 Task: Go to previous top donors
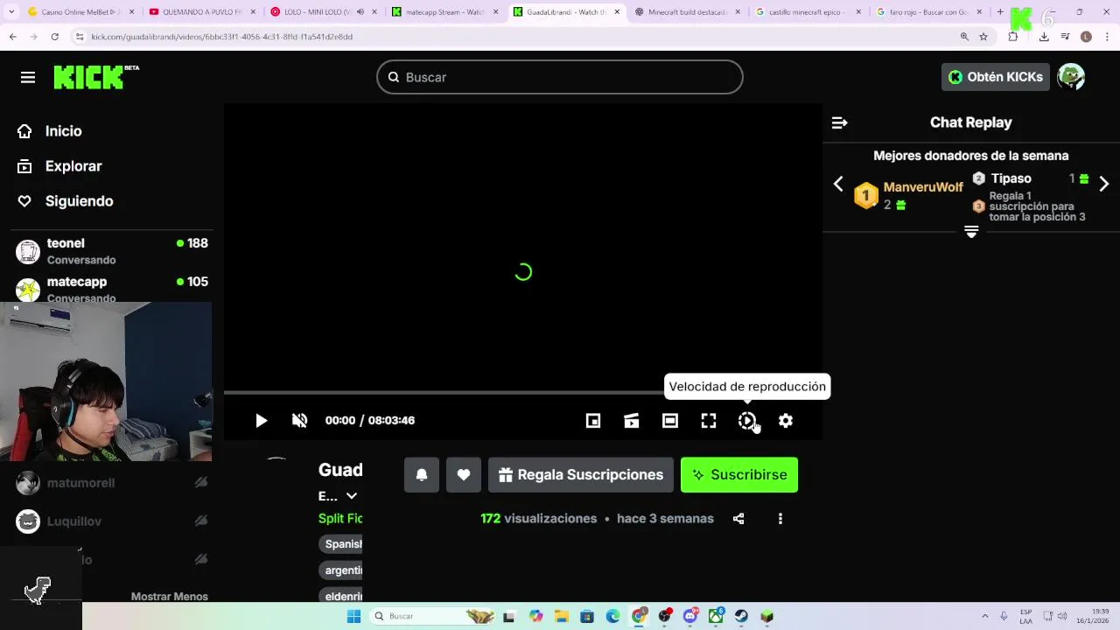click(x=838, y=184)
